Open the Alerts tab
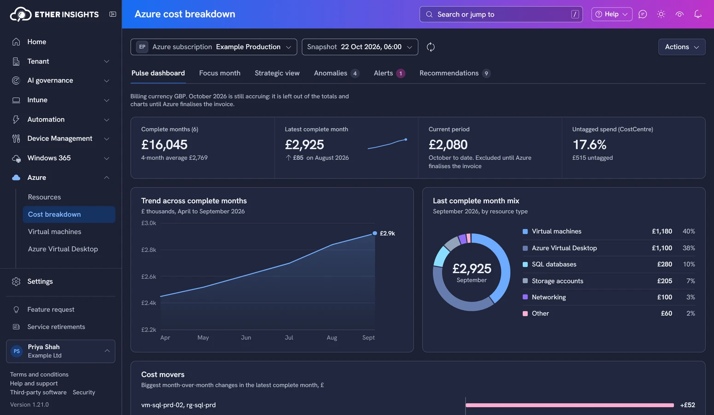 [389, 73]
